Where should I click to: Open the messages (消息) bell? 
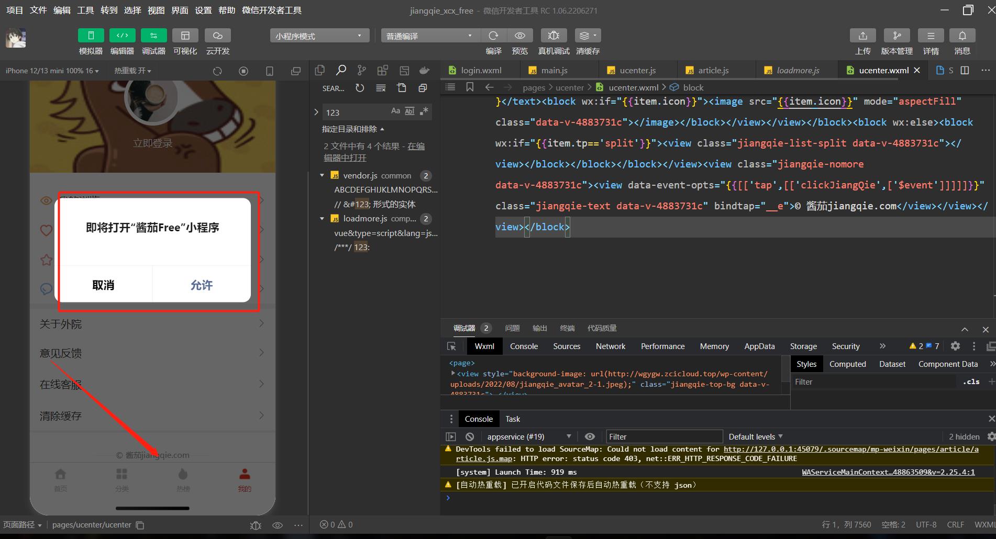pos(962,36)
